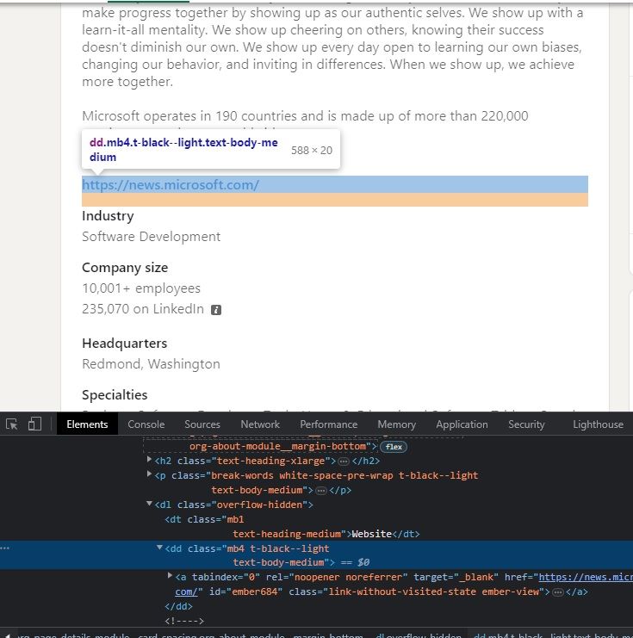Click the flex badge in Elements panel
Viewport: 633px width, 638px height.
[394, 447]
